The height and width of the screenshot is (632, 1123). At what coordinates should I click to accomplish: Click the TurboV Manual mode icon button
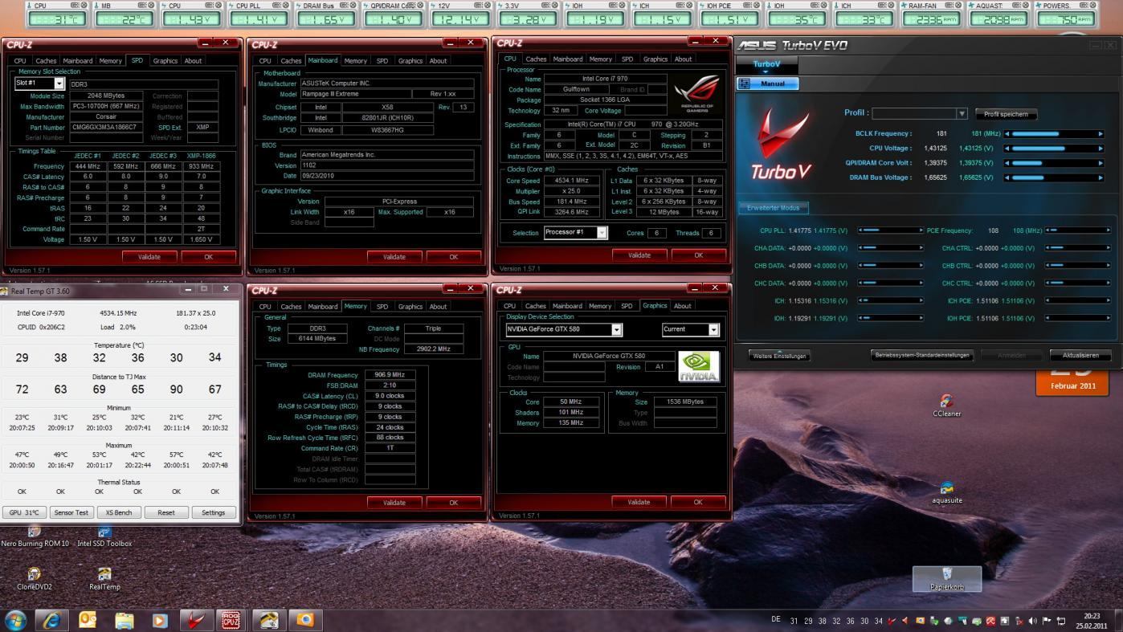click(768, 84)
